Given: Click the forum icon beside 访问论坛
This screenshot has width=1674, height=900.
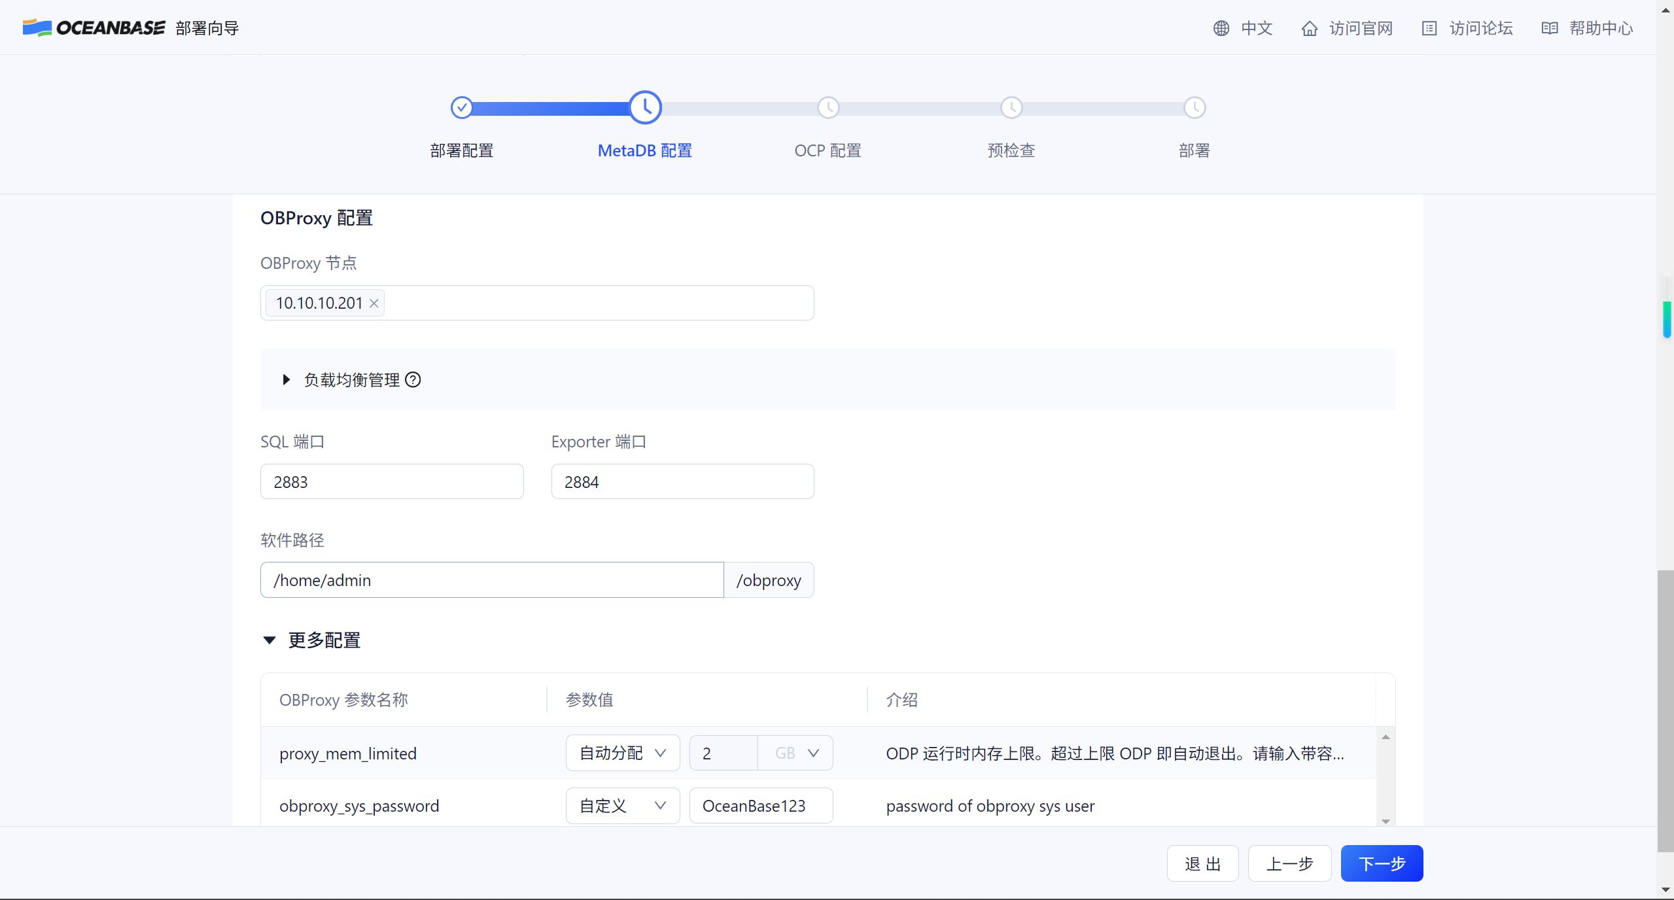Looking at the screenshot, I should (x=1429, y=28).
